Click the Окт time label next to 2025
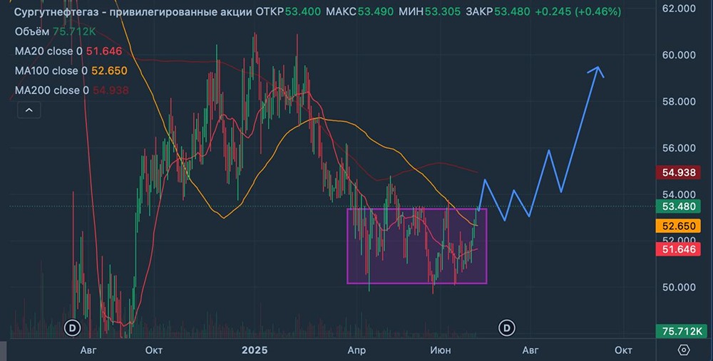713x361 pixels. click(154, 350)
